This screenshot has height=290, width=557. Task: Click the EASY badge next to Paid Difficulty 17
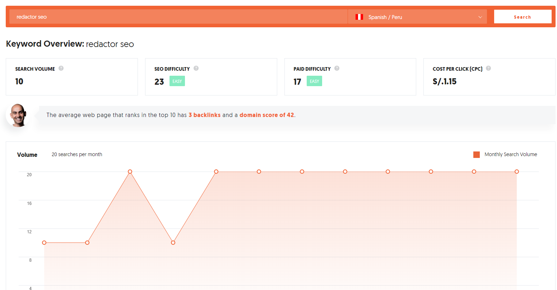click(x=314, y=81)
